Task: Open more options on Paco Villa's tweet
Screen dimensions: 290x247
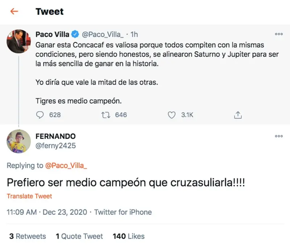Action: pyautogui.click(x=279, y=34)
